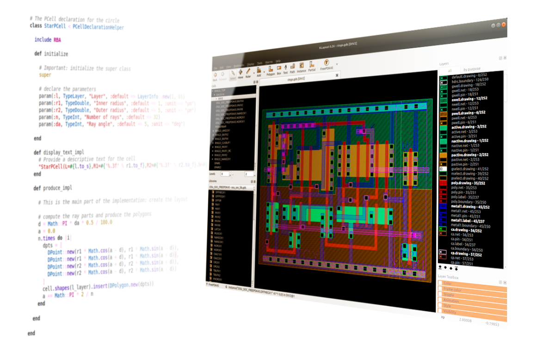Viewport: 555px width, 347px height.
Task: Toggle the Visibility checkbox in Layer Toolbox
Action: tap(441, 312)
